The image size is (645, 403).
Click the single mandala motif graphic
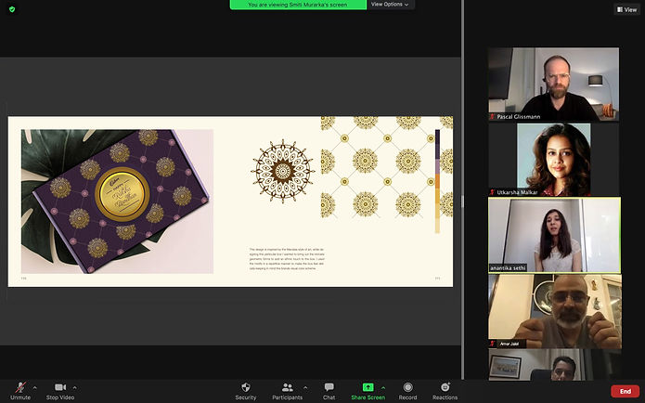coord(283,171)
